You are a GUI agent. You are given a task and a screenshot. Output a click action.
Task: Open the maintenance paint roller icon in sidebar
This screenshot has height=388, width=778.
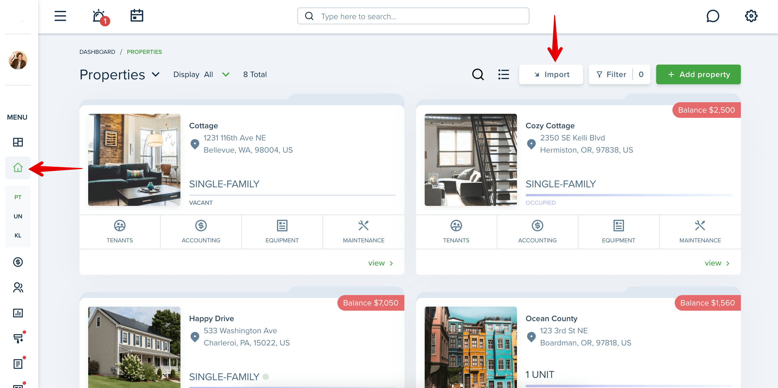tap(19, 338)
